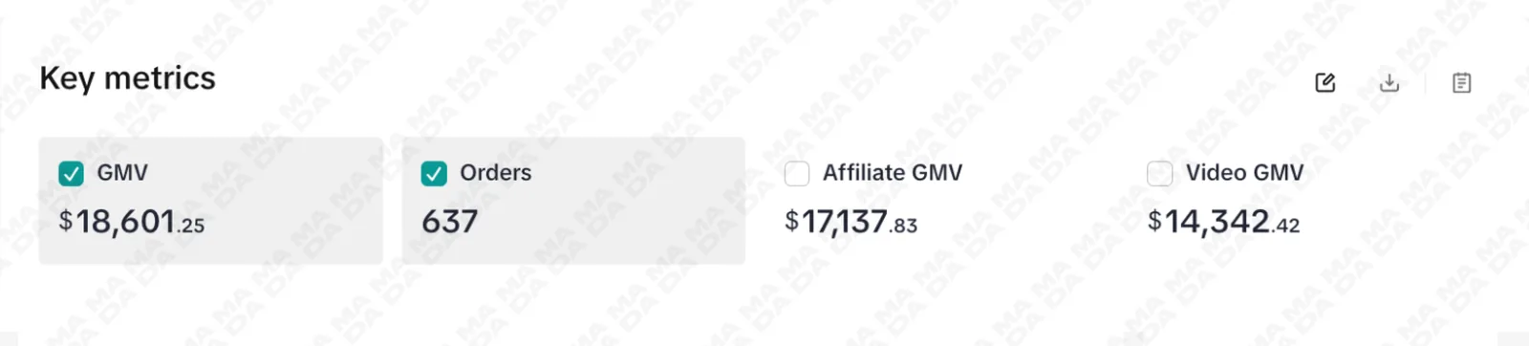This screenshot has height=346, width=1529.
Task: Click the Orders metric label
Action: coord(496,173)
